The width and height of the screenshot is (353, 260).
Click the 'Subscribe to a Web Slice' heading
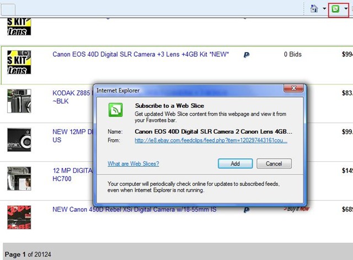coord(169,106)
